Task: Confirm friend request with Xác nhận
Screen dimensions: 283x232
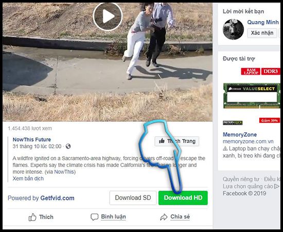Action: coord(262,33)
